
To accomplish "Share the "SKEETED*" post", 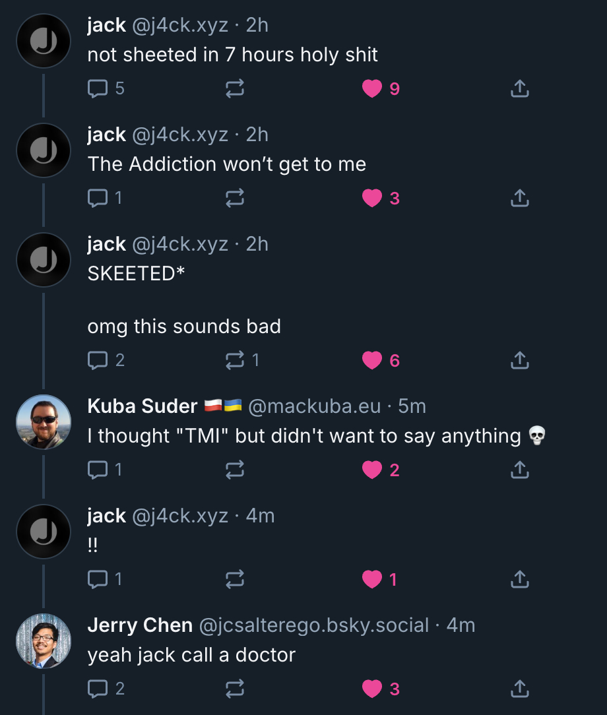I will 520,360.
